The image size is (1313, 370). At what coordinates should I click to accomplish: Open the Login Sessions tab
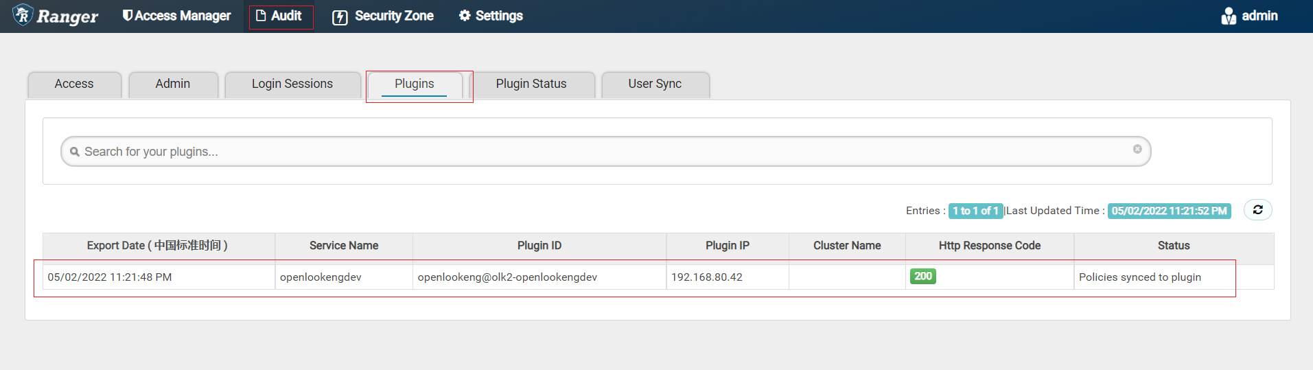pyautogui.click(x=292, y=84)
